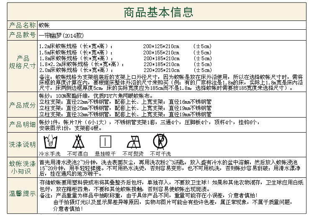This screenshot has width=314, height=215.
Task: Click the do-not-bleach triangle icon
Action: coord(78,142)
